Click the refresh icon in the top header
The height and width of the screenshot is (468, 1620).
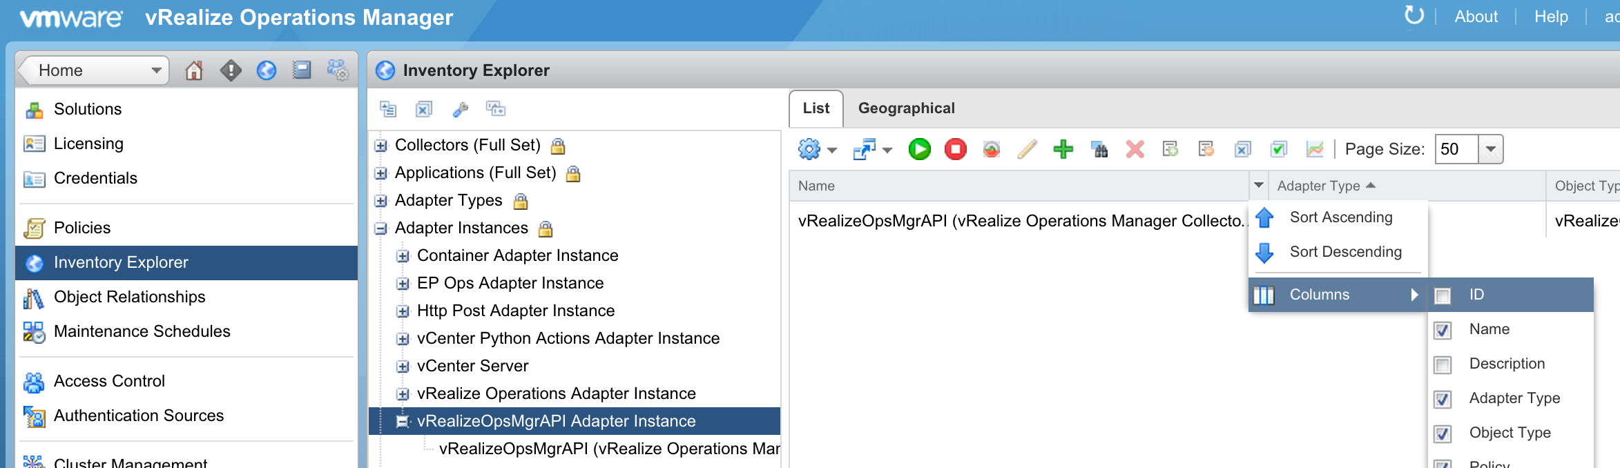click(1414, 16)
